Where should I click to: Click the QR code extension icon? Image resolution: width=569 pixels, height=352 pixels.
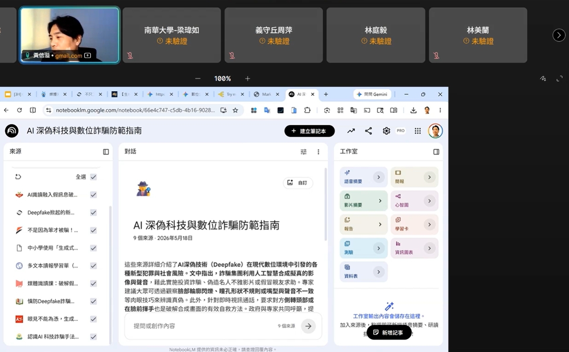coord(340,110)
